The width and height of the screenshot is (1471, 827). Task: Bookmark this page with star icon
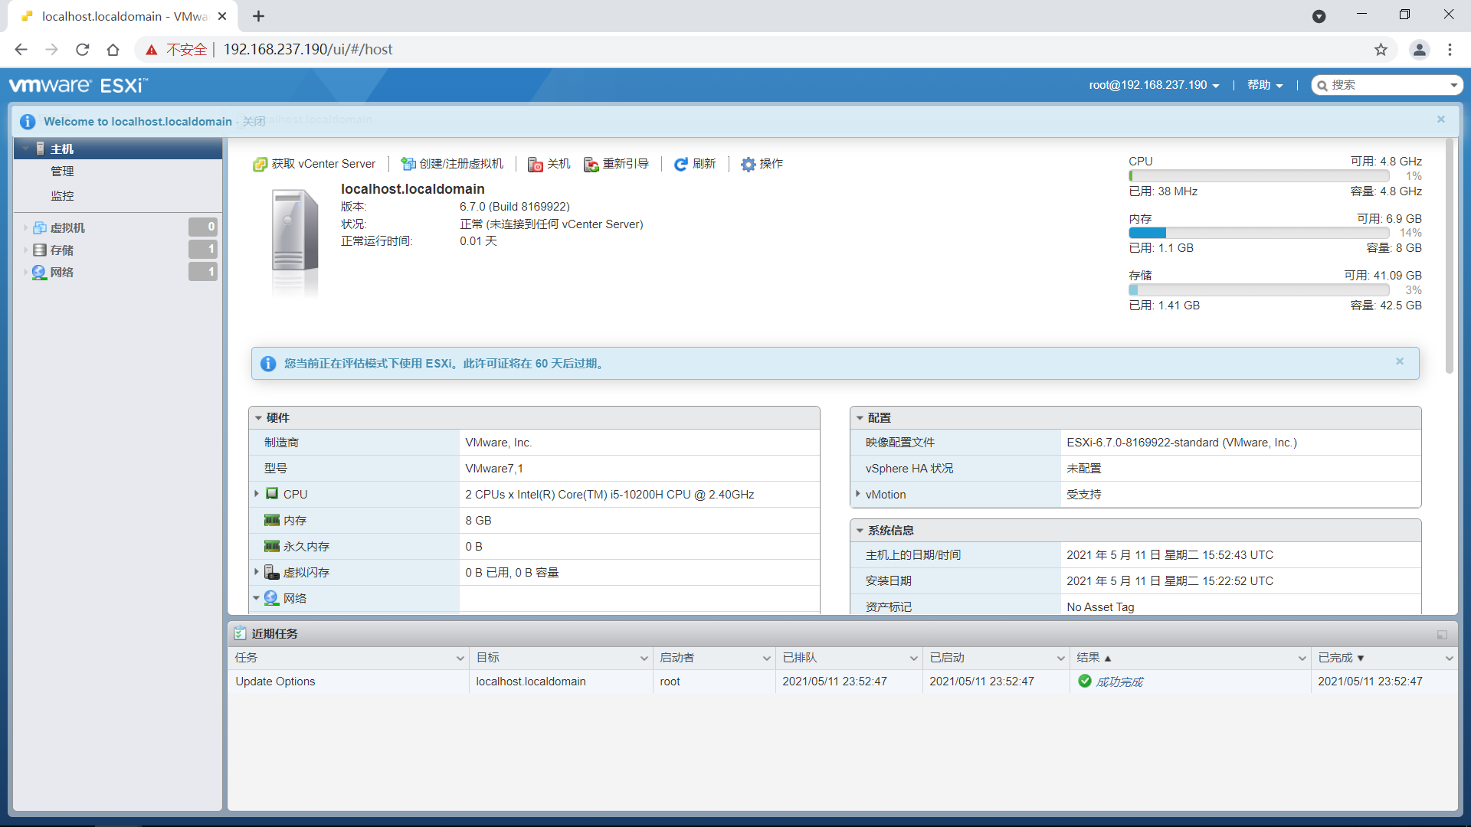coord(1381,50)
